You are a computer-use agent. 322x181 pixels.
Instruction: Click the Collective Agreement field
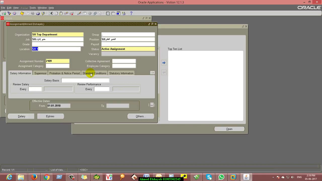(x=124, y=61)
